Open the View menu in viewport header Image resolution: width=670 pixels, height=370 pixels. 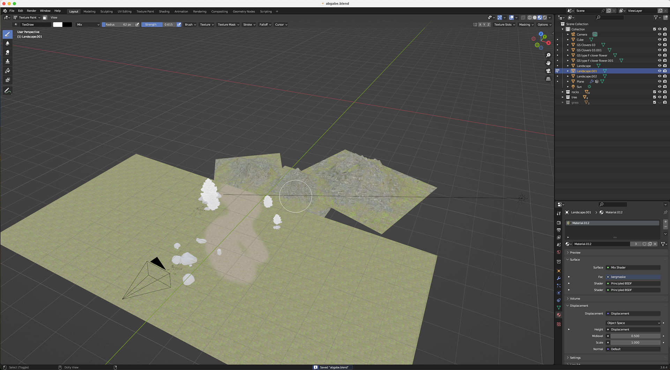(x=54, y=17)
